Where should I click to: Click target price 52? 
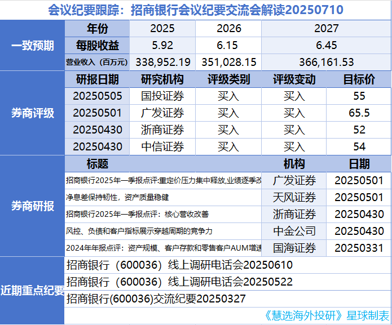359,130
